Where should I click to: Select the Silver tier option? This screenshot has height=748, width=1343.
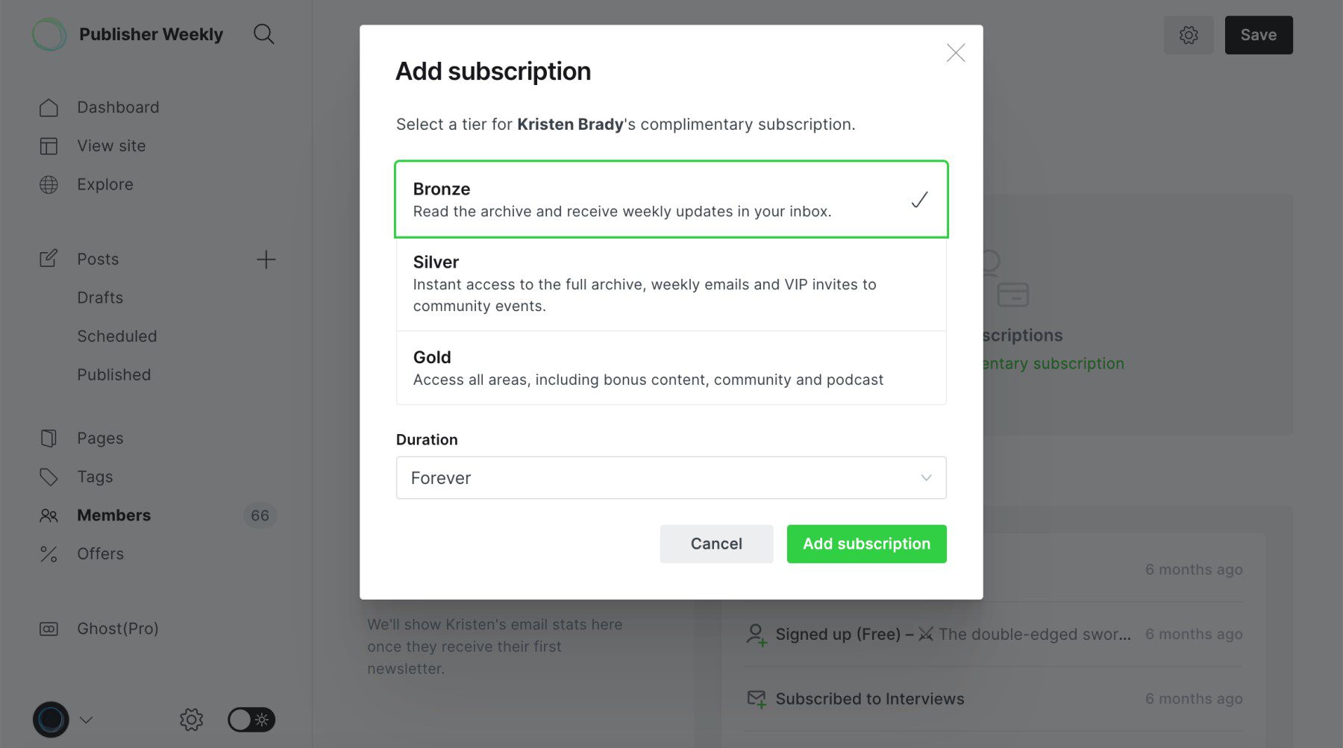[x=670, y=283]
